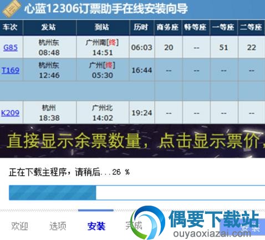
Task: Click the 到站 column header
Action: pyautogui.click(x=102, y=27)
